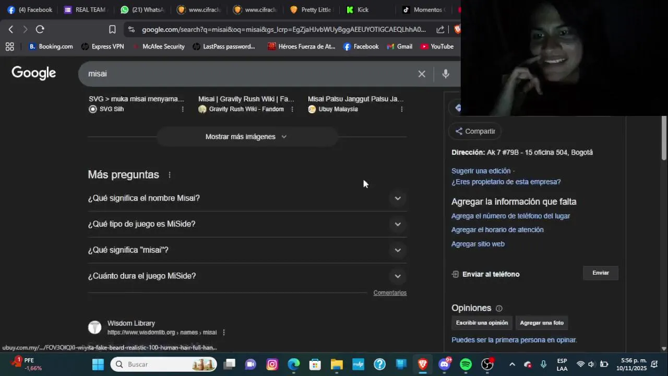Clear the Google search box with the X
The image size is (668, 376).
pos(422,74)
